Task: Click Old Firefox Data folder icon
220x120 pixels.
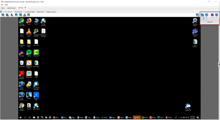Action: click(x=22, y=43)
